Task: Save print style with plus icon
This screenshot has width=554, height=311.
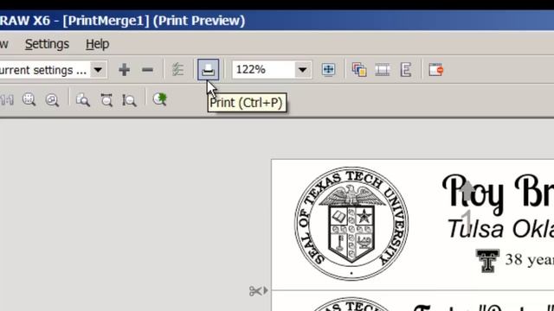Action: click(124, 70)
